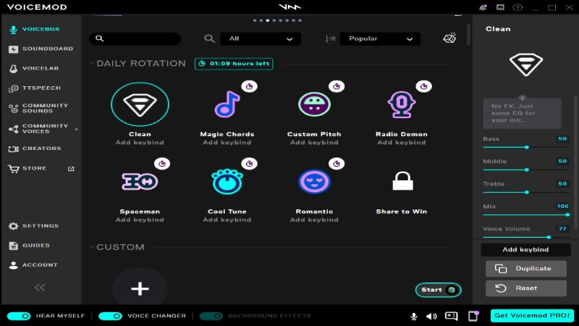Adjust the Bass slider

526,147
